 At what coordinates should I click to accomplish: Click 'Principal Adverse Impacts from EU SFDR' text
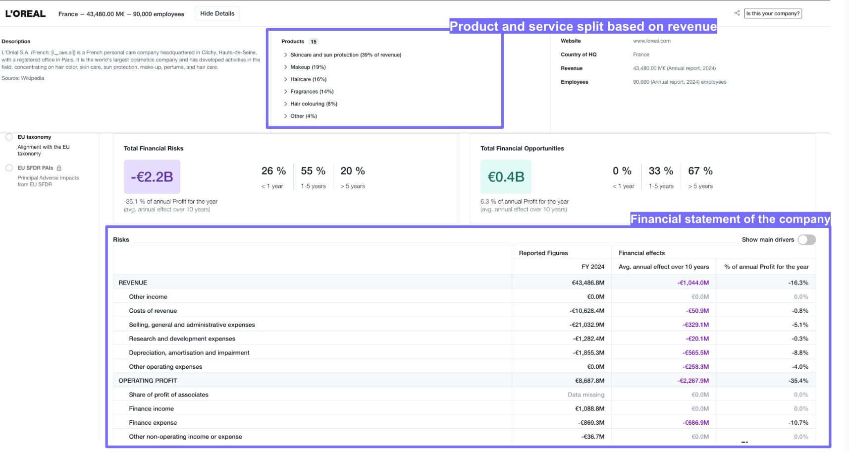coord(48,181)
